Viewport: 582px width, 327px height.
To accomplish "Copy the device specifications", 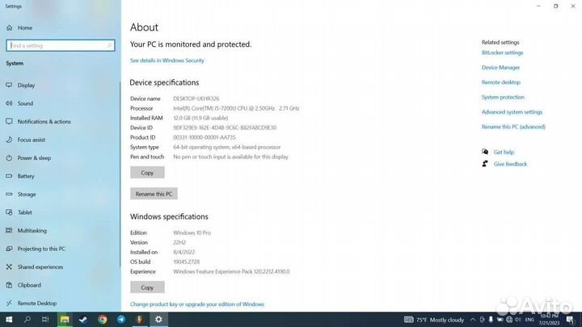I will pos(147,173).
